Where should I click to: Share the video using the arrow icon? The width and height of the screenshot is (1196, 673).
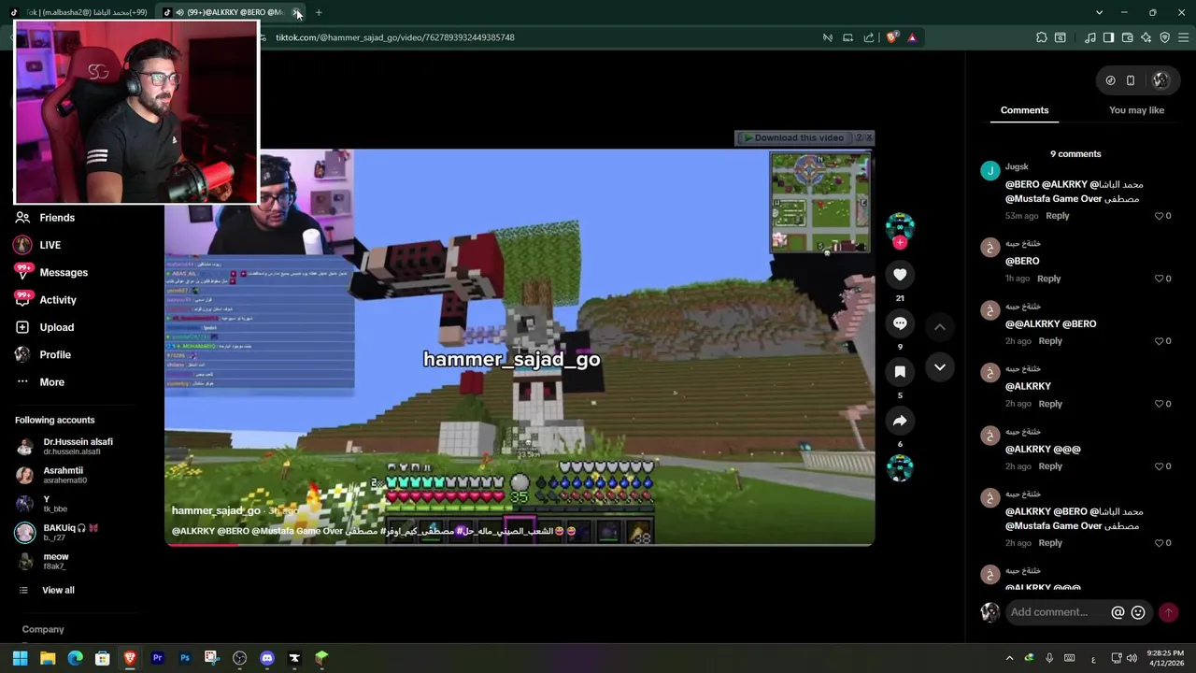pos(900,421)
